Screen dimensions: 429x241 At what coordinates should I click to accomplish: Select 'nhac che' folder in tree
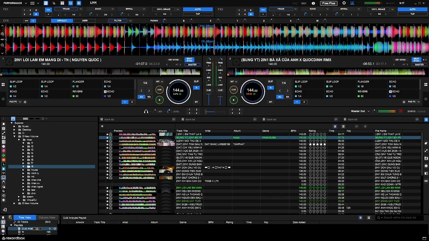click(x=36, y=180)
